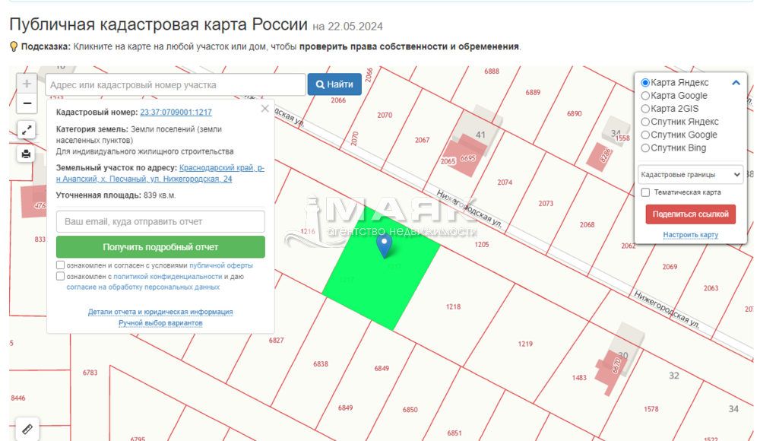
Task: Open cadastral number 23:37:0709001:1217 link
Action: coord(176,112)
